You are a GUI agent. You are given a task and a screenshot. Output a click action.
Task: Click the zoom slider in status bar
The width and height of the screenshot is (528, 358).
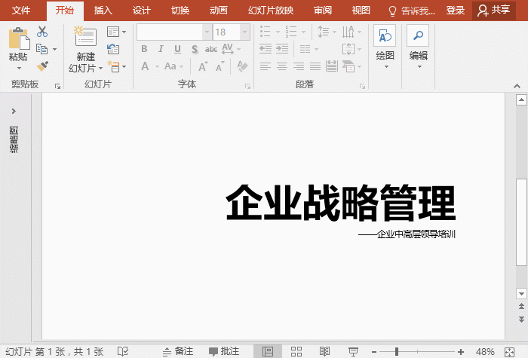[x=397, y=351]
